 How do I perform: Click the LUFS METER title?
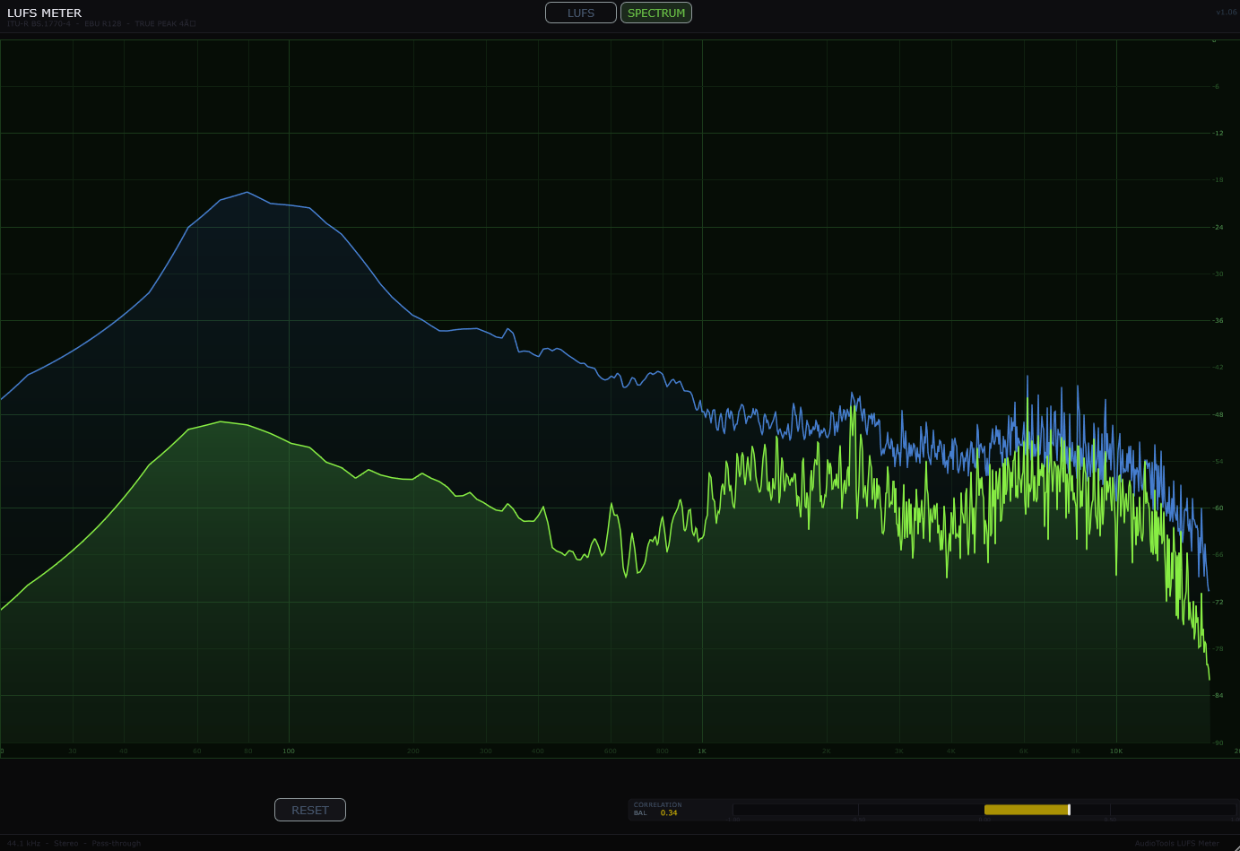(44, 13)
